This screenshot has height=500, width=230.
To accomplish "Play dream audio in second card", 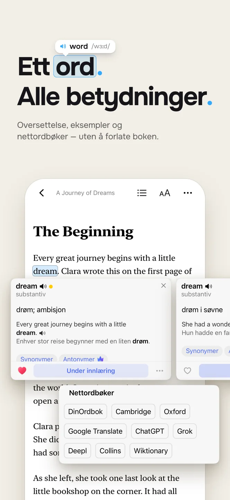I will [209, 286].
